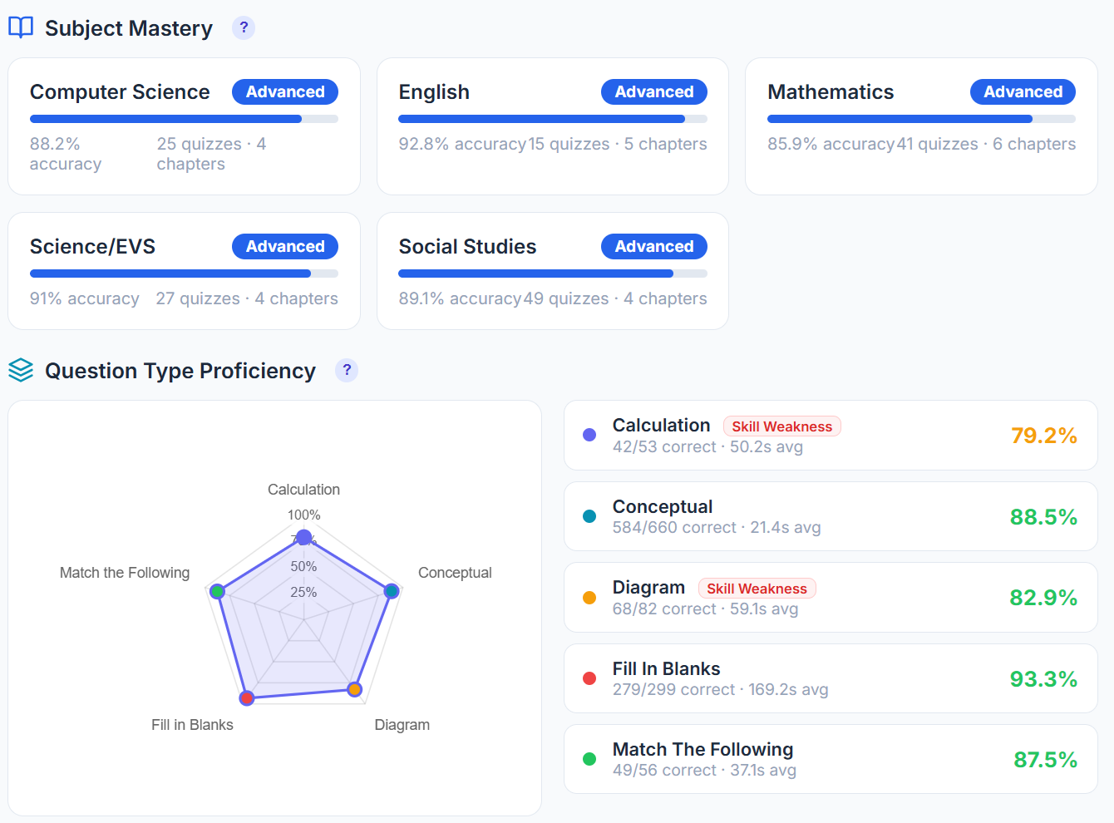Select the Social Studies subject card
The height and width of the screenshot is (823, 1114).
pyautogui.click(x=552, y=271)
